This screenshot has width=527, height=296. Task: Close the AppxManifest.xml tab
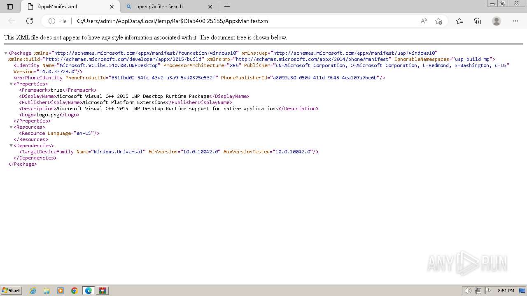point(112,7)
